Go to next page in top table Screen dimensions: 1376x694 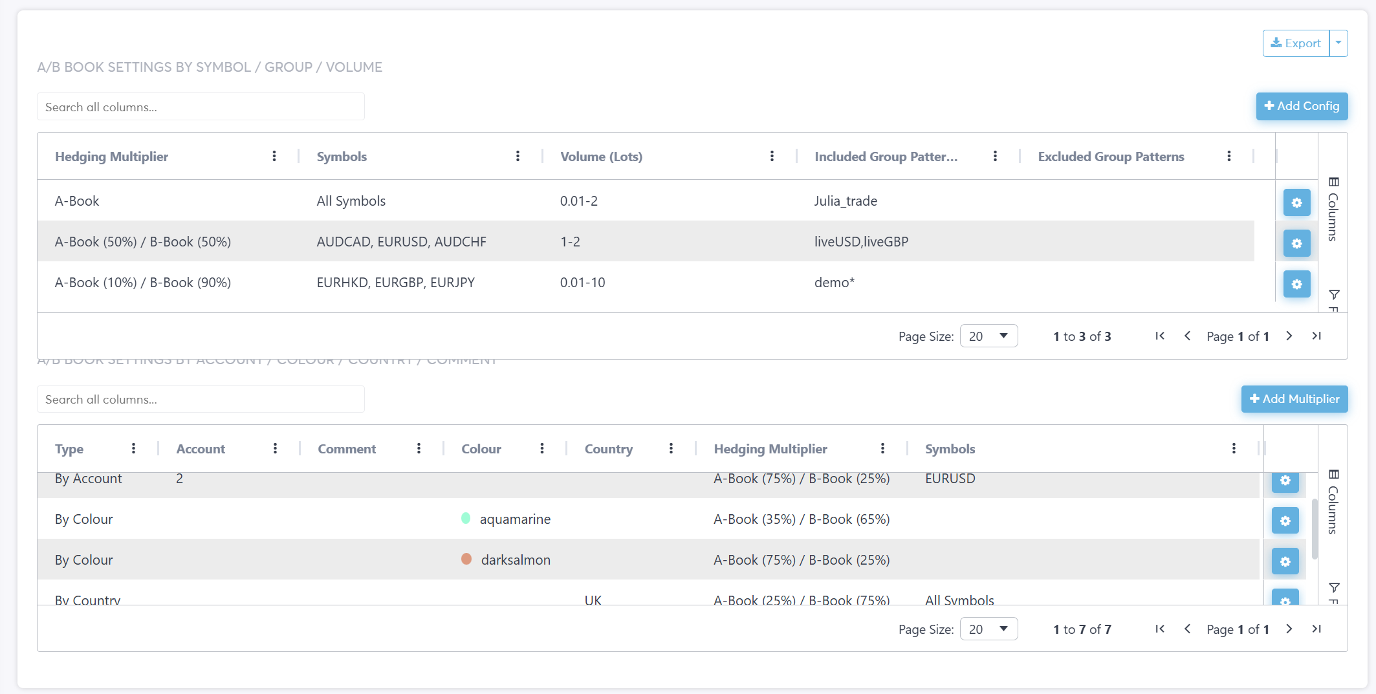click(1289, 336)
